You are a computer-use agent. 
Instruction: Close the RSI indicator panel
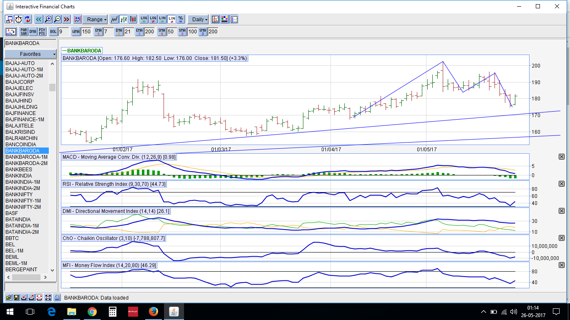coord(561,184)
